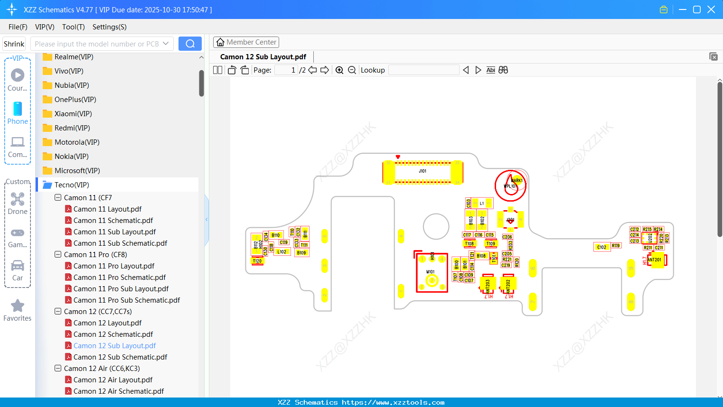Collapse the Camon 11 (CF7 folder

(58, 197)
